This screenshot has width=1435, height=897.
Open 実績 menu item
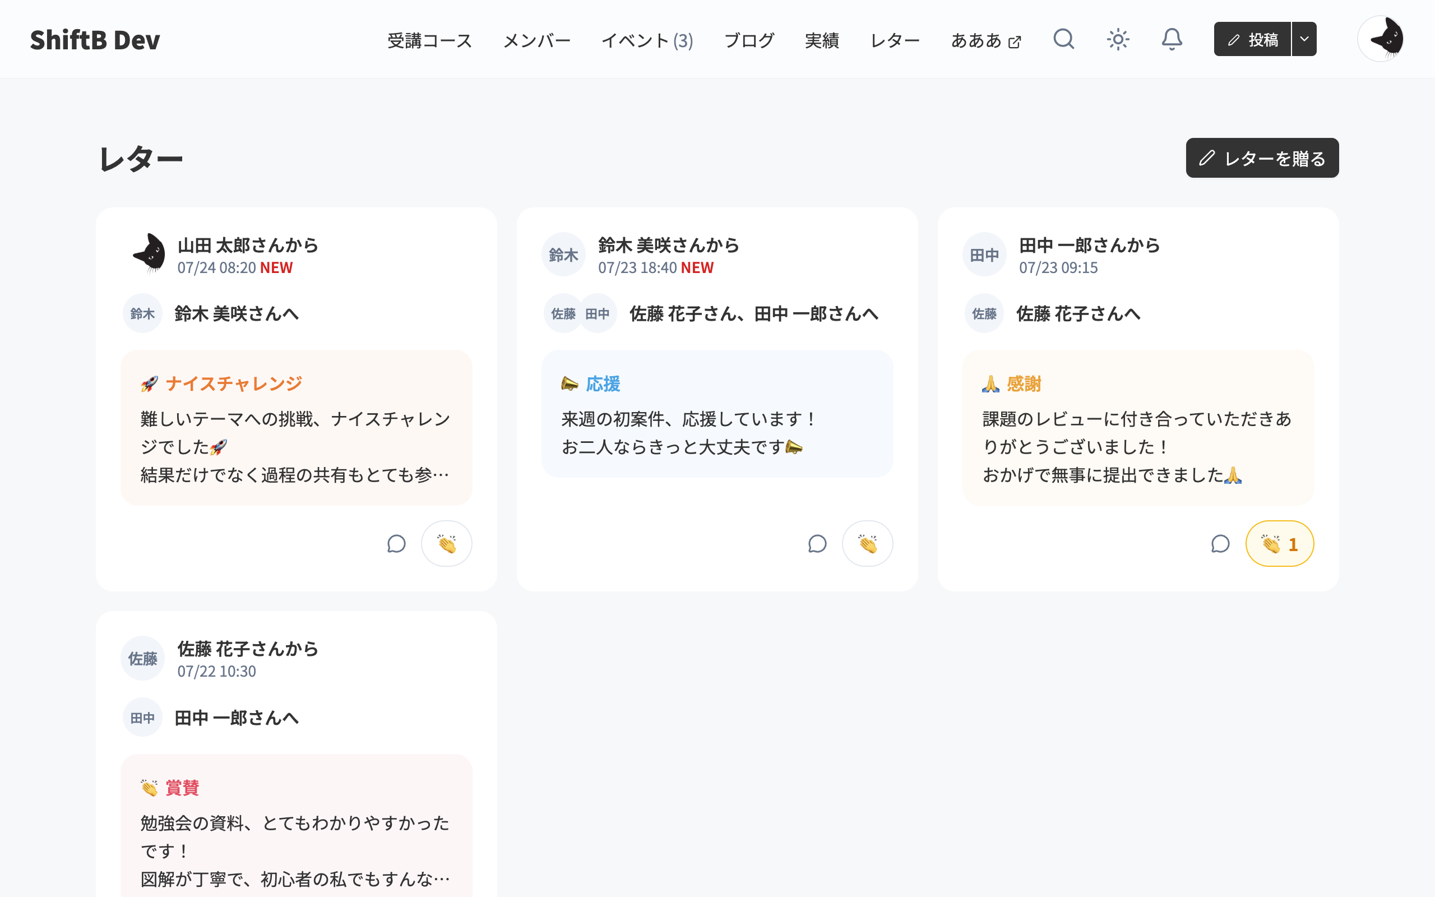(x=822, y=40)
